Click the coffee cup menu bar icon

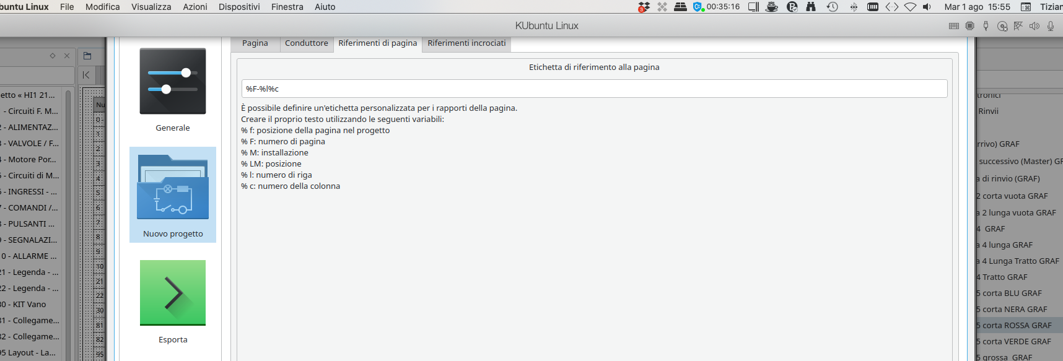(x=772, y=7)
